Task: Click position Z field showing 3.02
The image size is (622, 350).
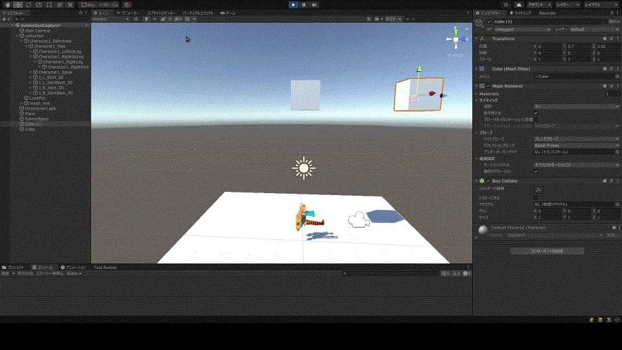Action: tap(608, 46)
